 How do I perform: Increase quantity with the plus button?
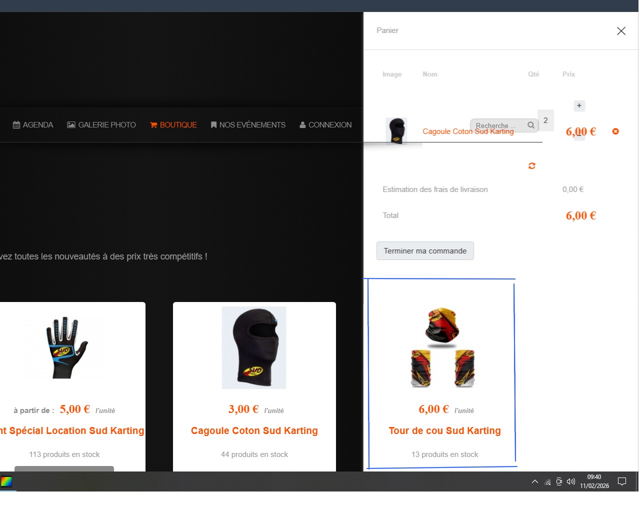pos(579,105)
